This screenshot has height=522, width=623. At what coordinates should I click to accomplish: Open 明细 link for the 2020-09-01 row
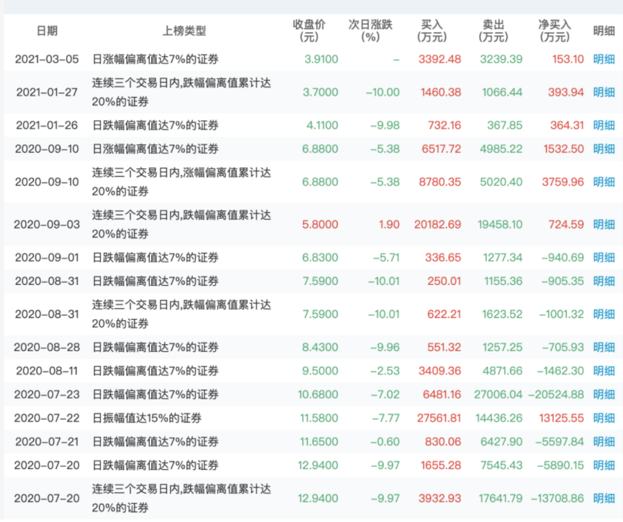pyautogui.click(x=604, y=257)
